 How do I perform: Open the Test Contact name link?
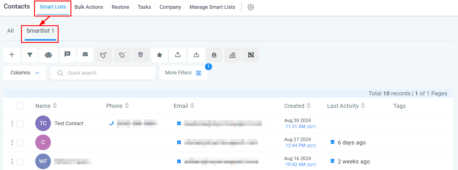[69, 123]
